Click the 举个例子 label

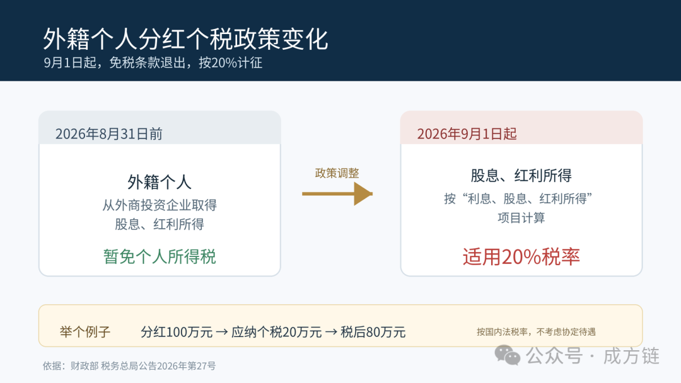pyautogui.click(x=85, y=332)
